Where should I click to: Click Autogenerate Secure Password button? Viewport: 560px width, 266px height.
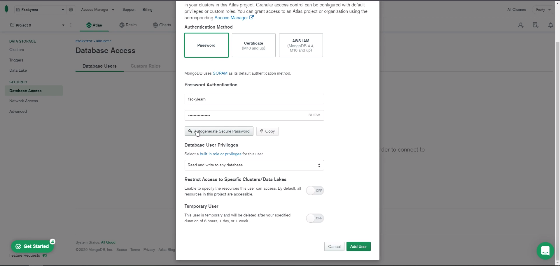219,131
